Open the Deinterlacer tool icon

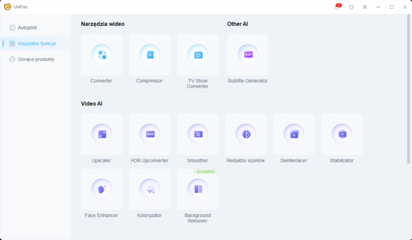pyautogui.click(x=294, y=134)
